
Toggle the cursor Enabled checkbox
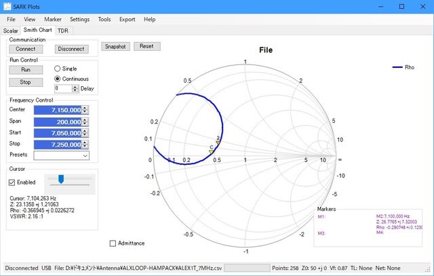pyautogui.click(x=12, y=182)
